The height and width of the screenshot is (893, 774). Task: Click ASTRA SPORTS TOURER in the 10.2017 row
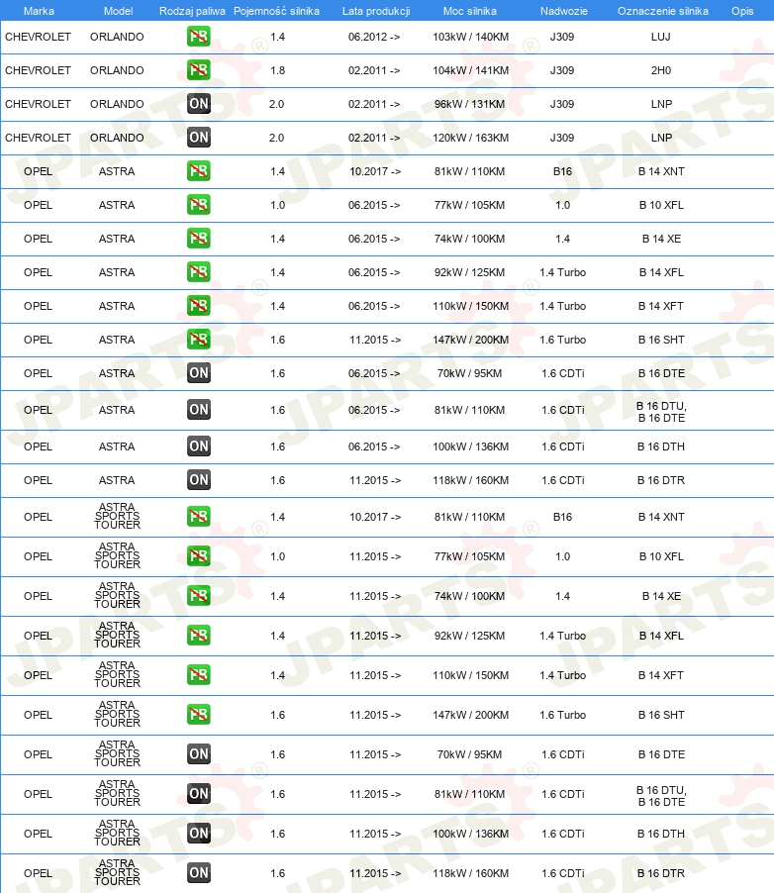(117, 516)
